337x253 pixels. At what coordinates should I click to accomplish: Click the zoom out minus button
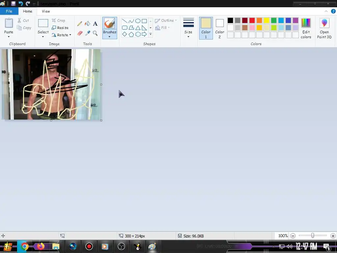[x=293, y=236]
